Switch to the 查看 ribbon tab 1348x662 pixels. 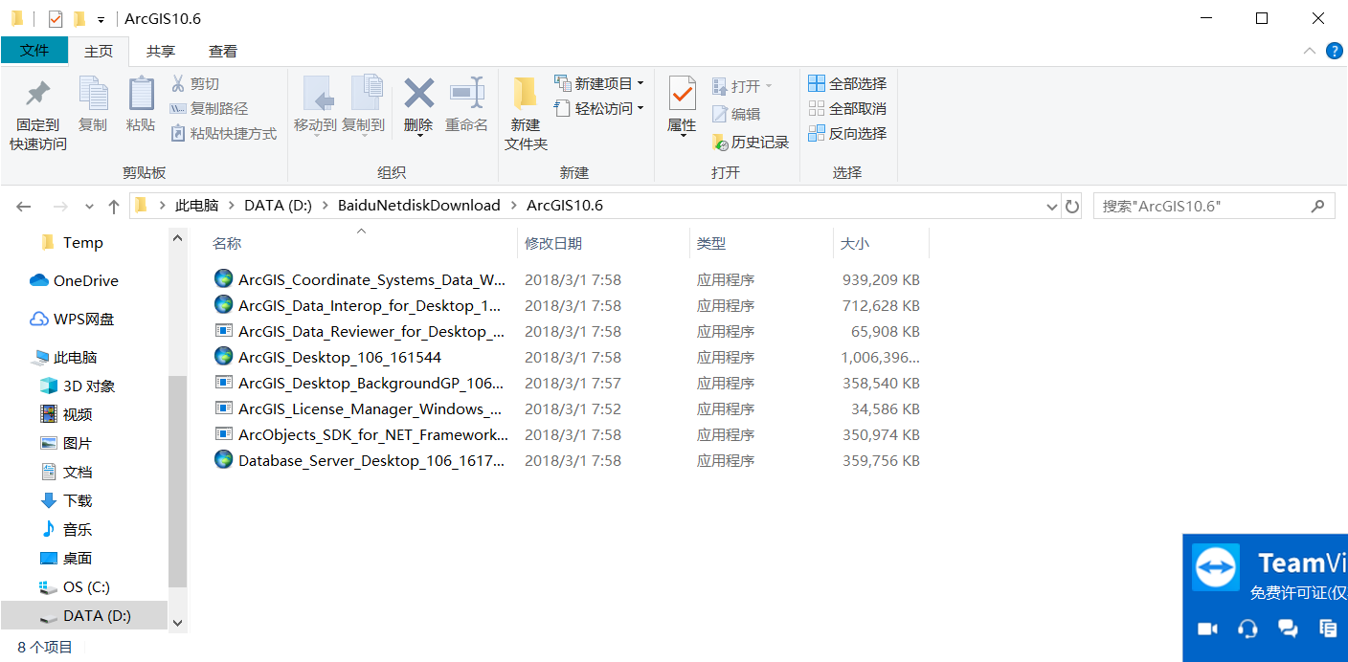(x=223, y=51)
